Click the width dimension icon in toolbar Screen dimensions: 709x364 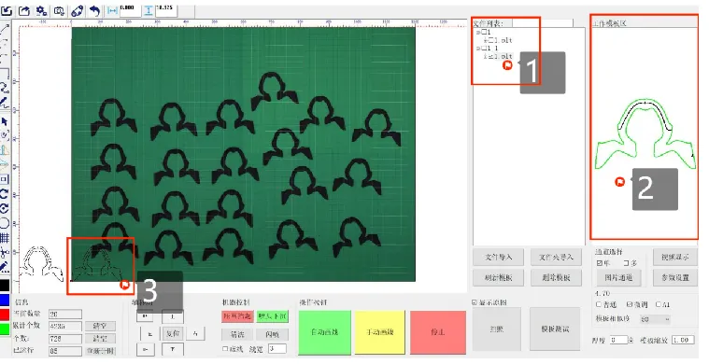coord(113,11)
